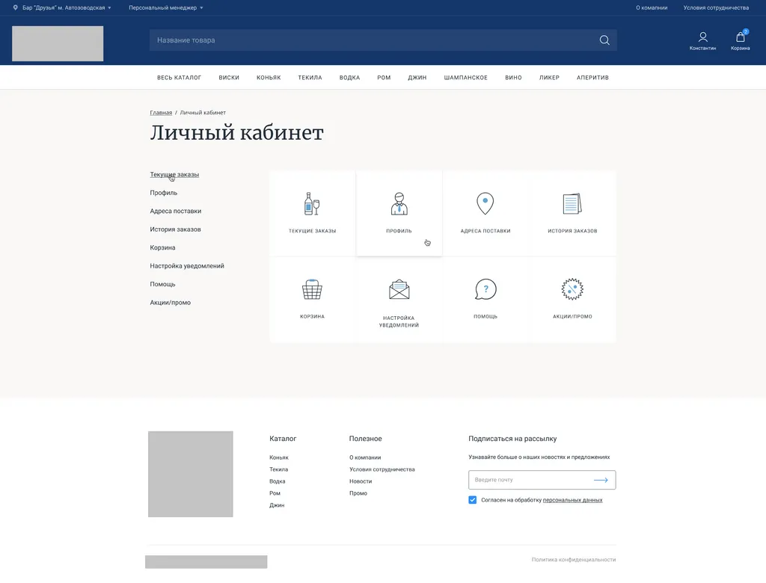Open История заказов document icon
This screenshot has height=583, width=766.
click(x=572, y=202)
